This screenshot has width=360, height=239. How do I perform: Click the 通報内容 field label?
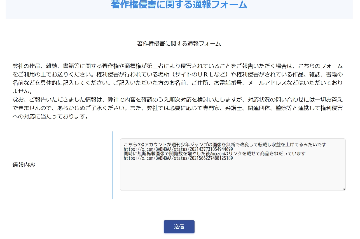click(x=24, y=165)
